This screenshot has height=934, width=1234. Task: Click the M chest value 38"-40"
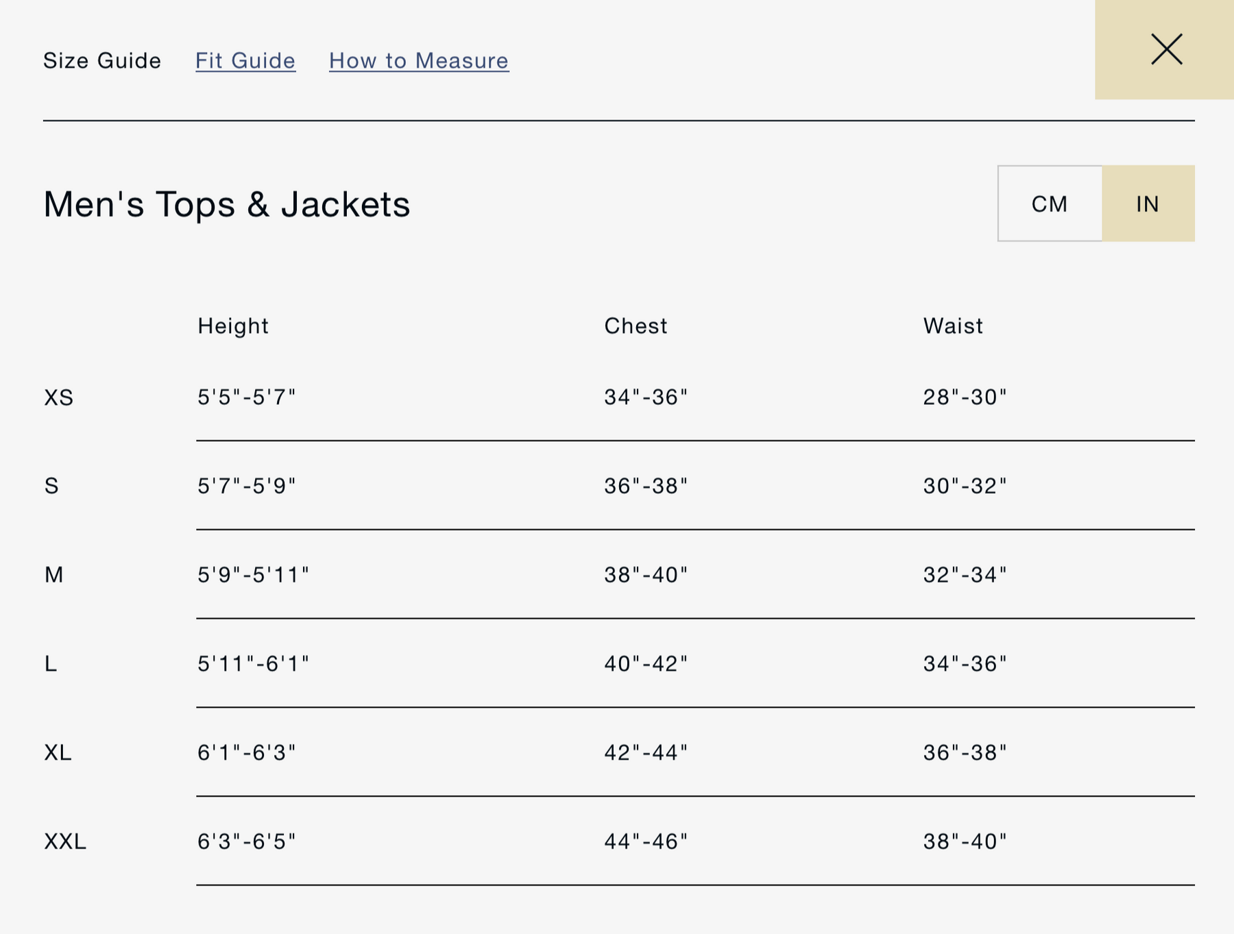(646, 574)
